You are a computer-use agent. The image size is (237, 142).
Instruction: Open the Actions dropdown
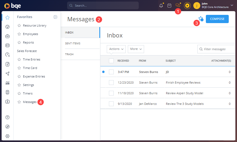pyautogui.click(x=116, y=49)
